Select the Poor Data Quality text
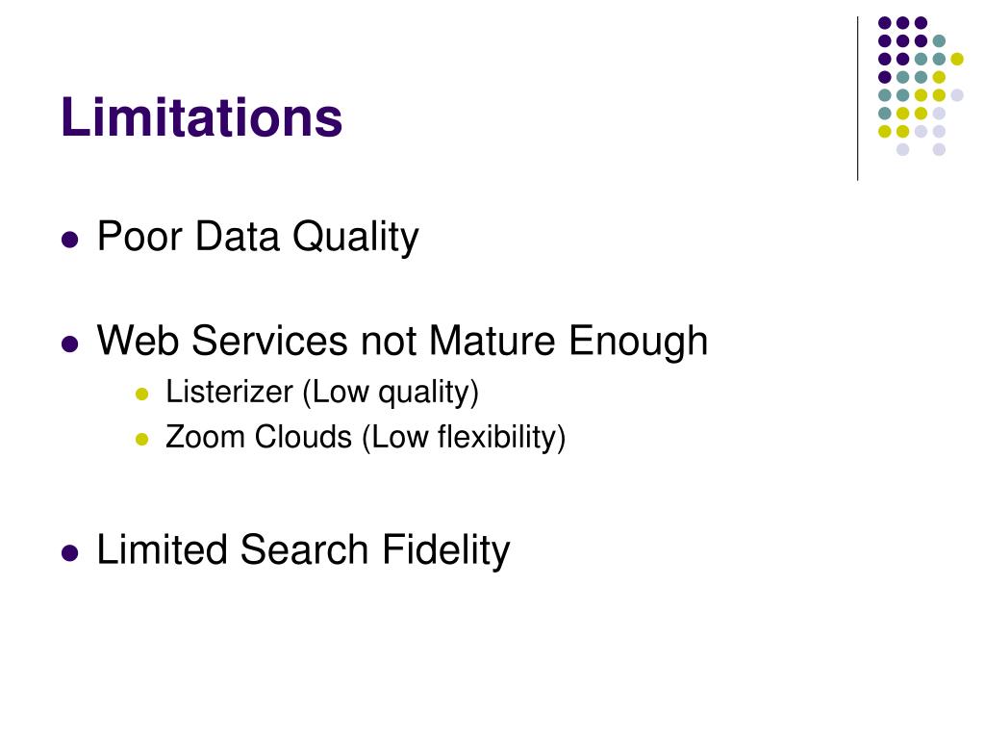985x739 pixels. (x=258, y=238)
